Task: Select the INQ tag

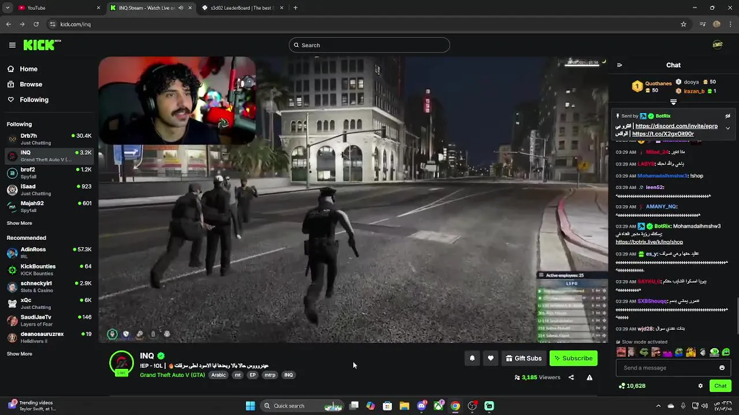Action: pyautogui.click(x=289, y=375)
